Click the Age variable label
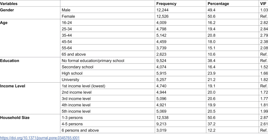 [x=4, y=23]
